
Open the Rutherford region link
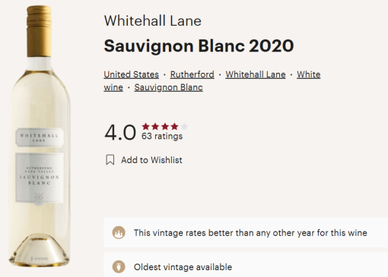click(x=192, y=74)
